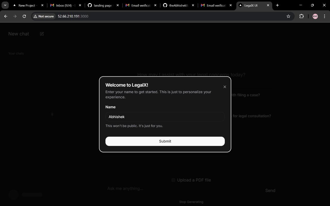Image resolution: width=330 pixels, height=206 pixels.
Task: Bookmark this page with the star icon
Action: pos(288,16)
